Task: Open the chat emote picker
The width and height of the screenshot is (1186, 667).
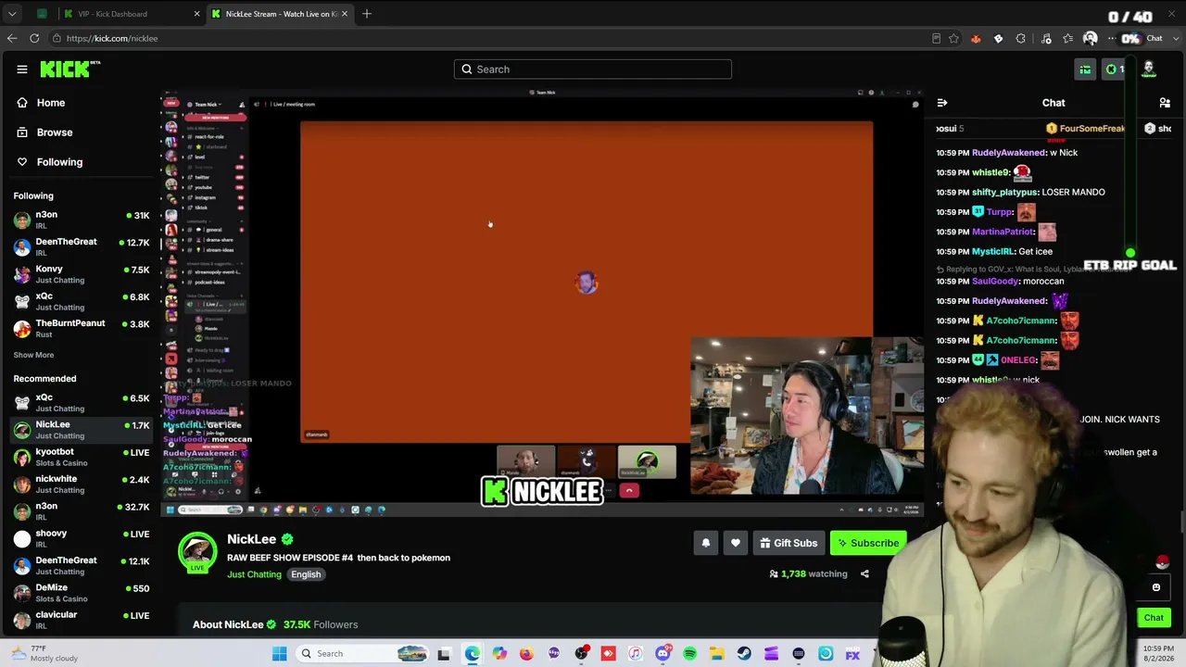Action: point(1156,587)
